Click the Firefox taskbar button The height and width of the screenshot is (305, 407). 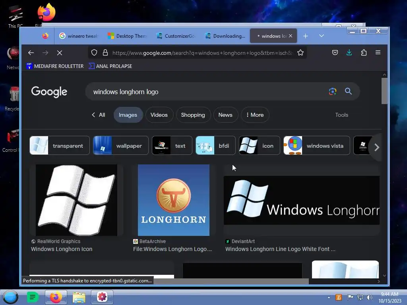(56, 297)
